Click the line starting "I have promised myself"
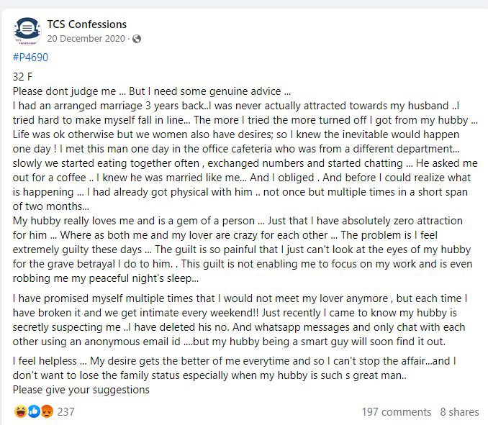 point(240,298)
